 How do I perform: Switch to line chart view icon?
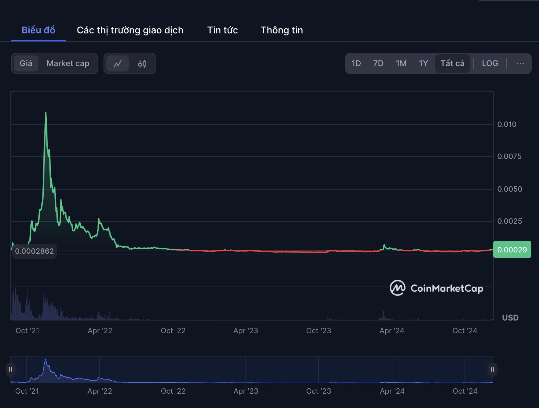click(x=118, y=63)
